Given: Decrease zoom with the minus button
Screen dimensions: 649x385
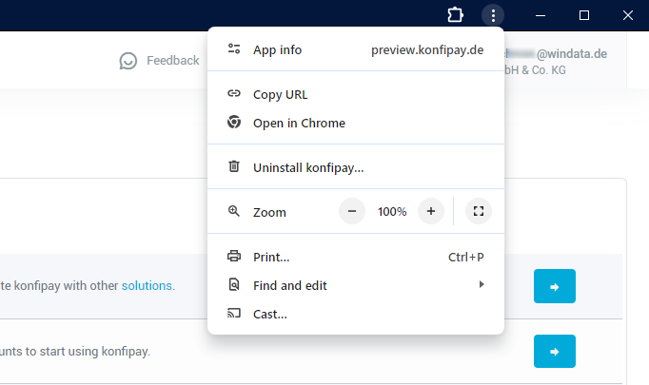Looking at the screenshot, I should (x=352, y=212).
